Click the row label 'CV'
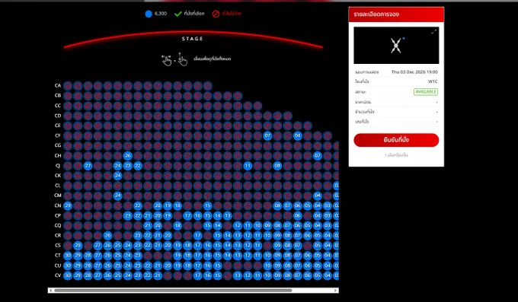Image resolution: width=518 pixels, height=302 pixels. tap(58, 275)
